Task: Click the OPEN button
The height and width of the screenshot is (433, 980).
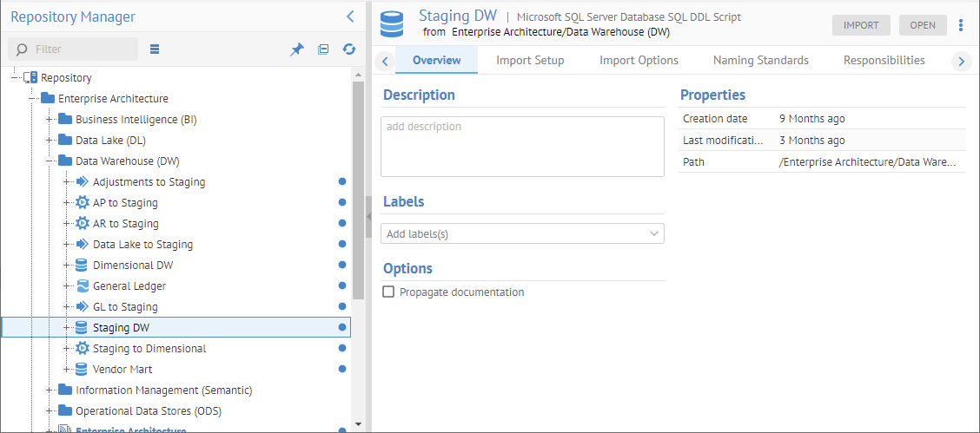Action: [x=923, y=25]
